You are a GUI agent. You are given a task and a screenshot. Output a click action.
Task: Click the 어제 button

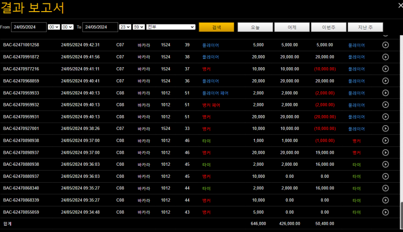pyautogui.click(x=292, y=27)
